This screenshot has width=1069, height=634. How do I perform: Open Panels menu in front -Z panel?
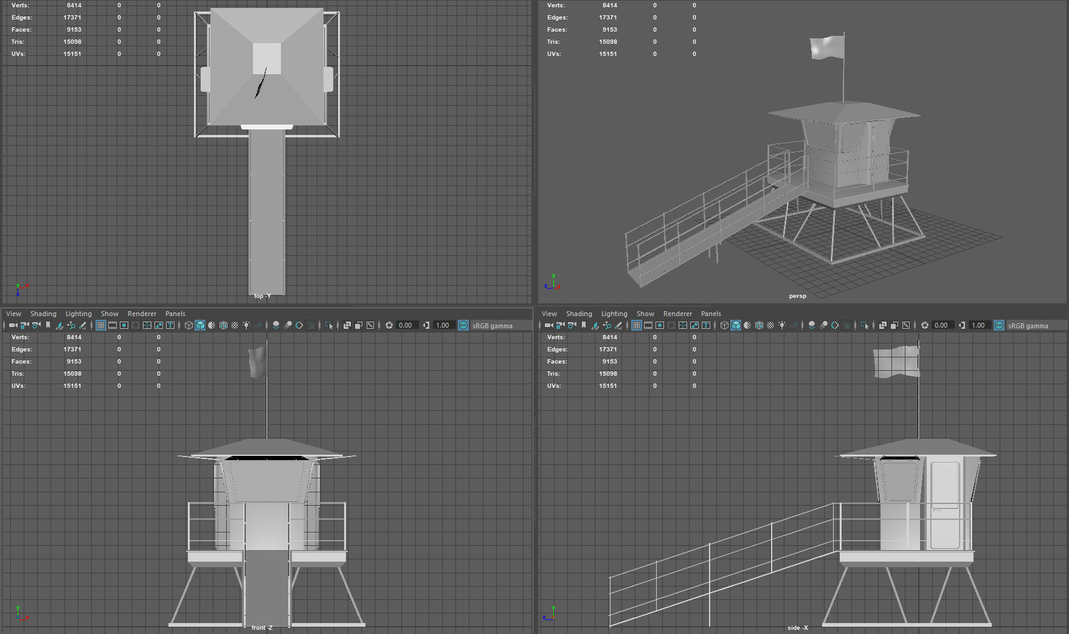(x=175, y=314)
